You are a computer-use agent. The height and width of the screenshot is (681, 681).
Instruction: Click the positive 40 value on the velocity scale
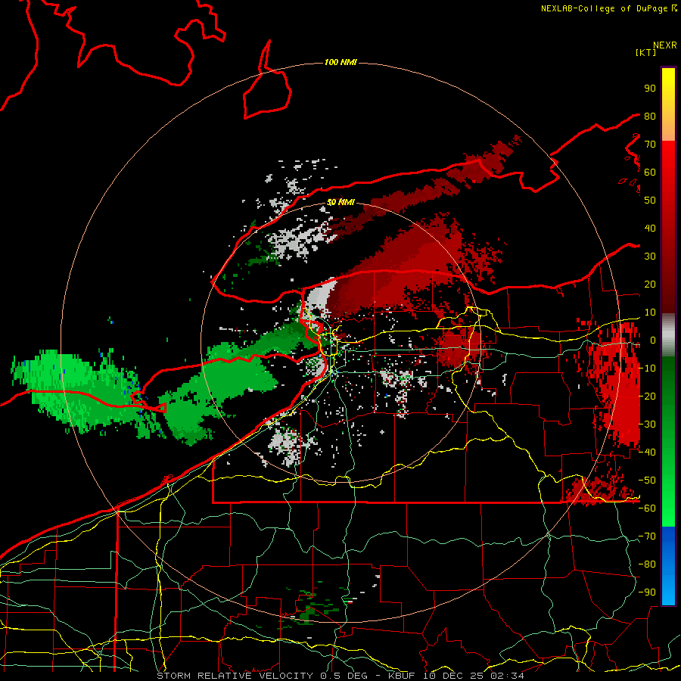pos(650,228)
